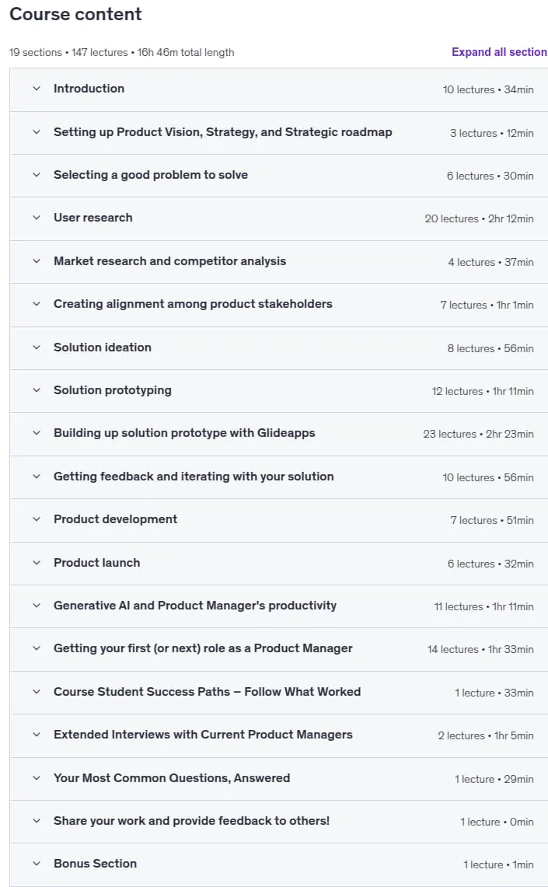
Task: Click Share your work and provide feedback
Action: click(192, 821)
